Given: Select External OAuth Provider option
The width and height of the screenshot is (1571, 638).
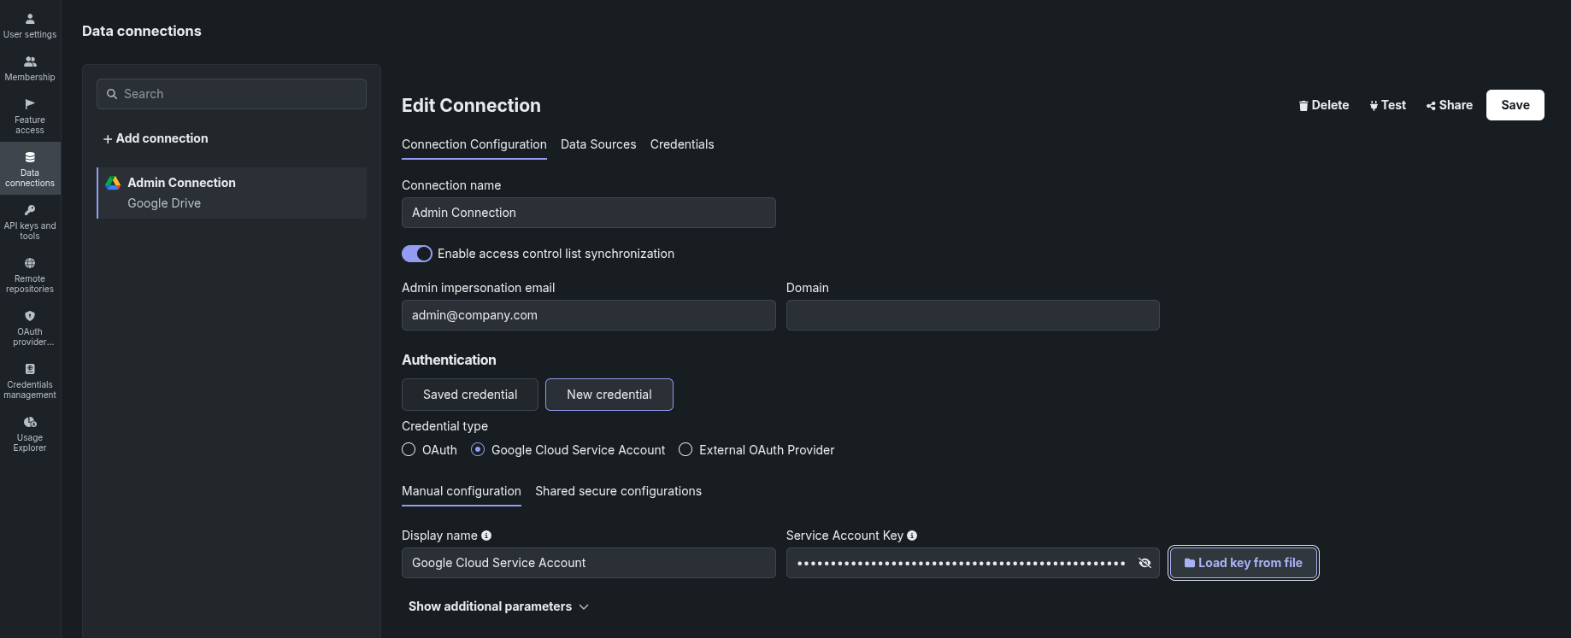Looking at the screenshot, I should [x=685, y=450].
